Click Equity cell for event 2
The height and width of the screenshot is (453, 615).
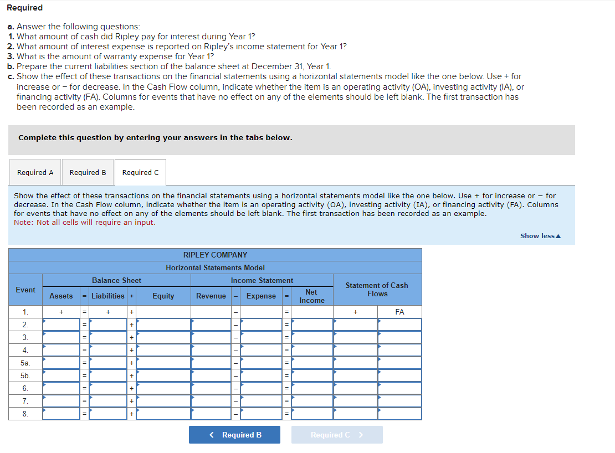[163, 325]
